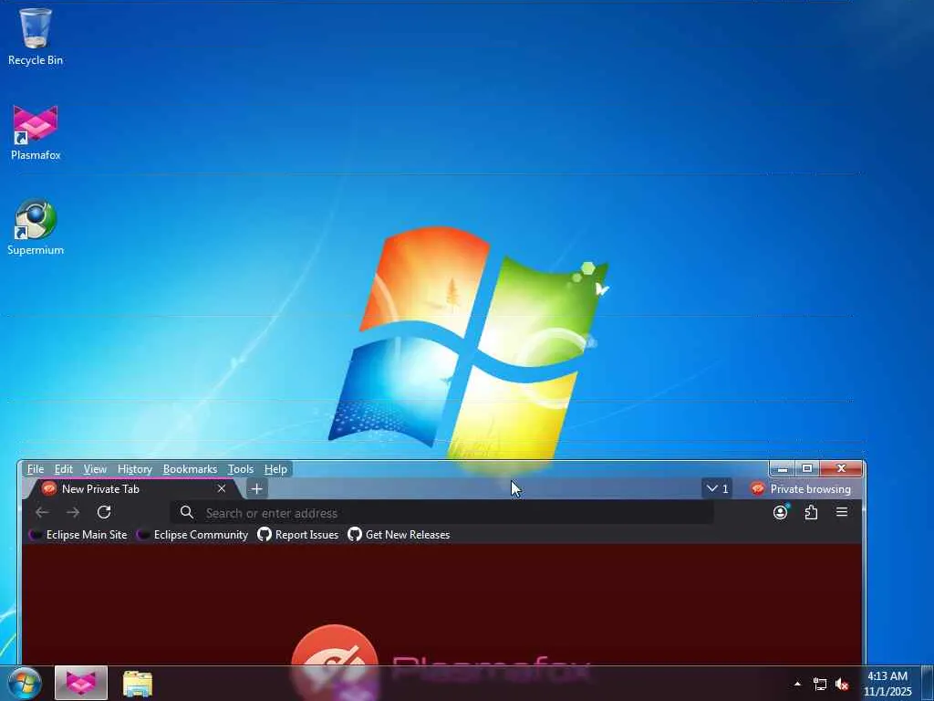Expand the list all tabs dropdown
This screenshot has height=701, width=934.
717,489
